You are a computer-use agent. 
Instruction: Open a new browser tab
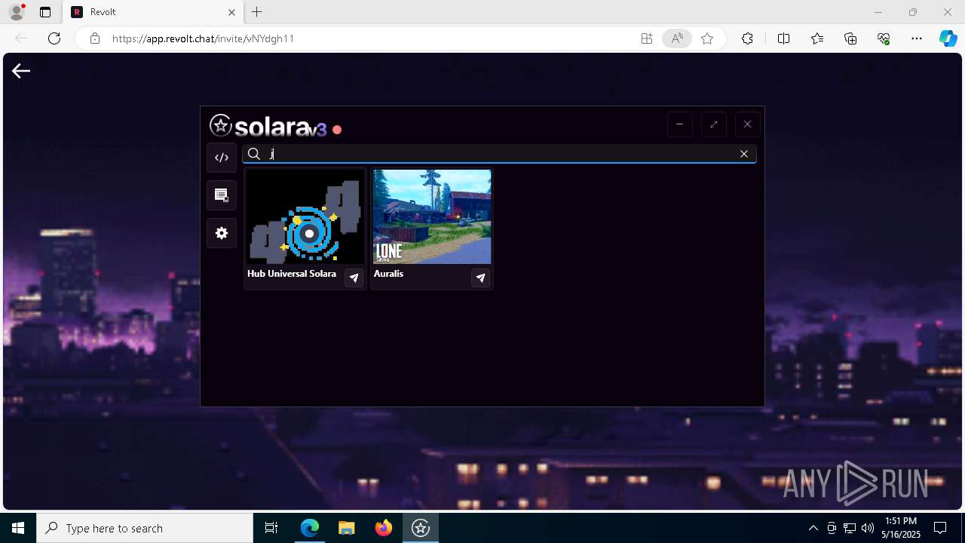pyautogui.click(x=257, y=12)
